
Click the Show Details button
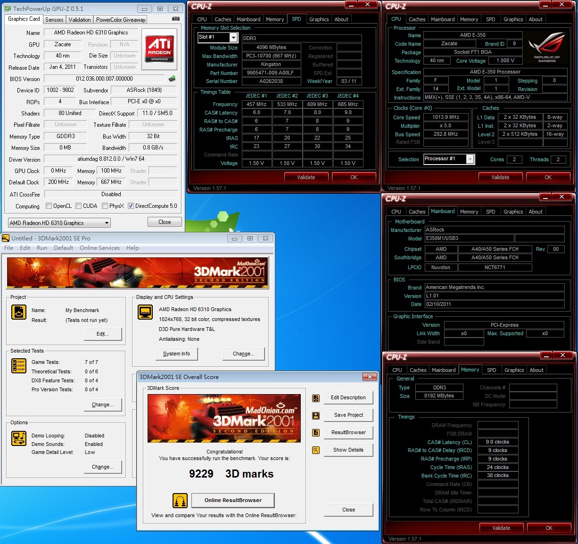pos(348,450)
